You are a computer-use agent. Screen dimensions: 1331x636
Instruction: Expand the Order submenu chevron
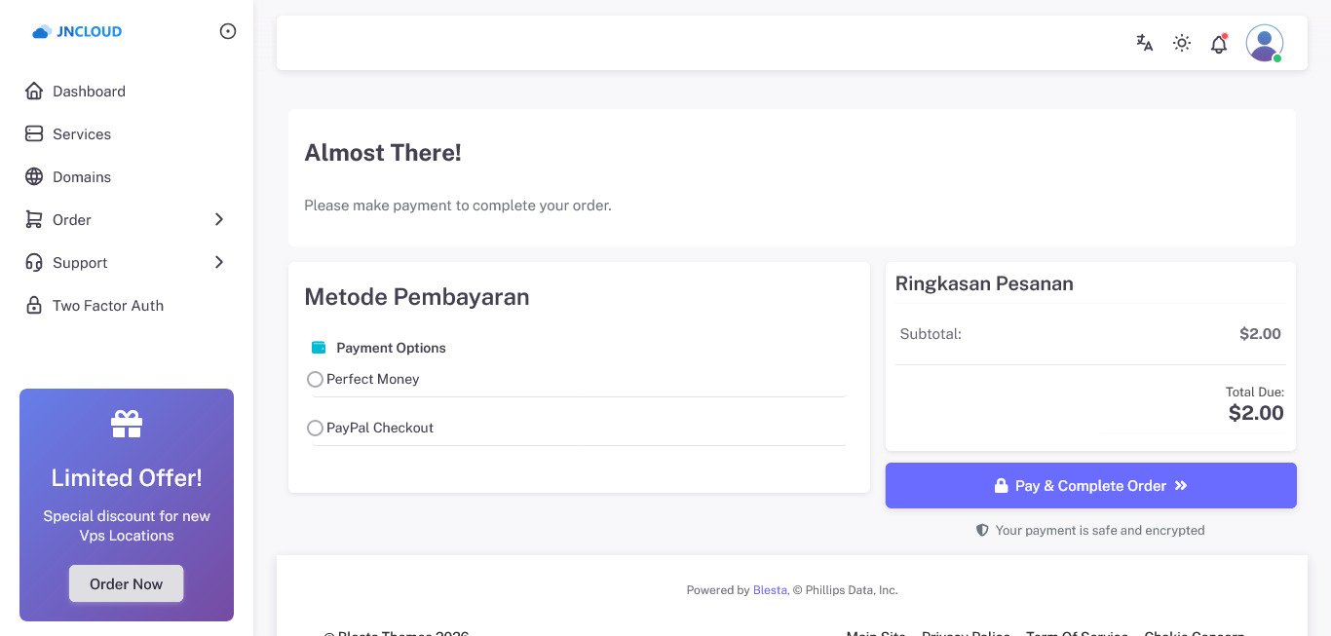[219, 220]
